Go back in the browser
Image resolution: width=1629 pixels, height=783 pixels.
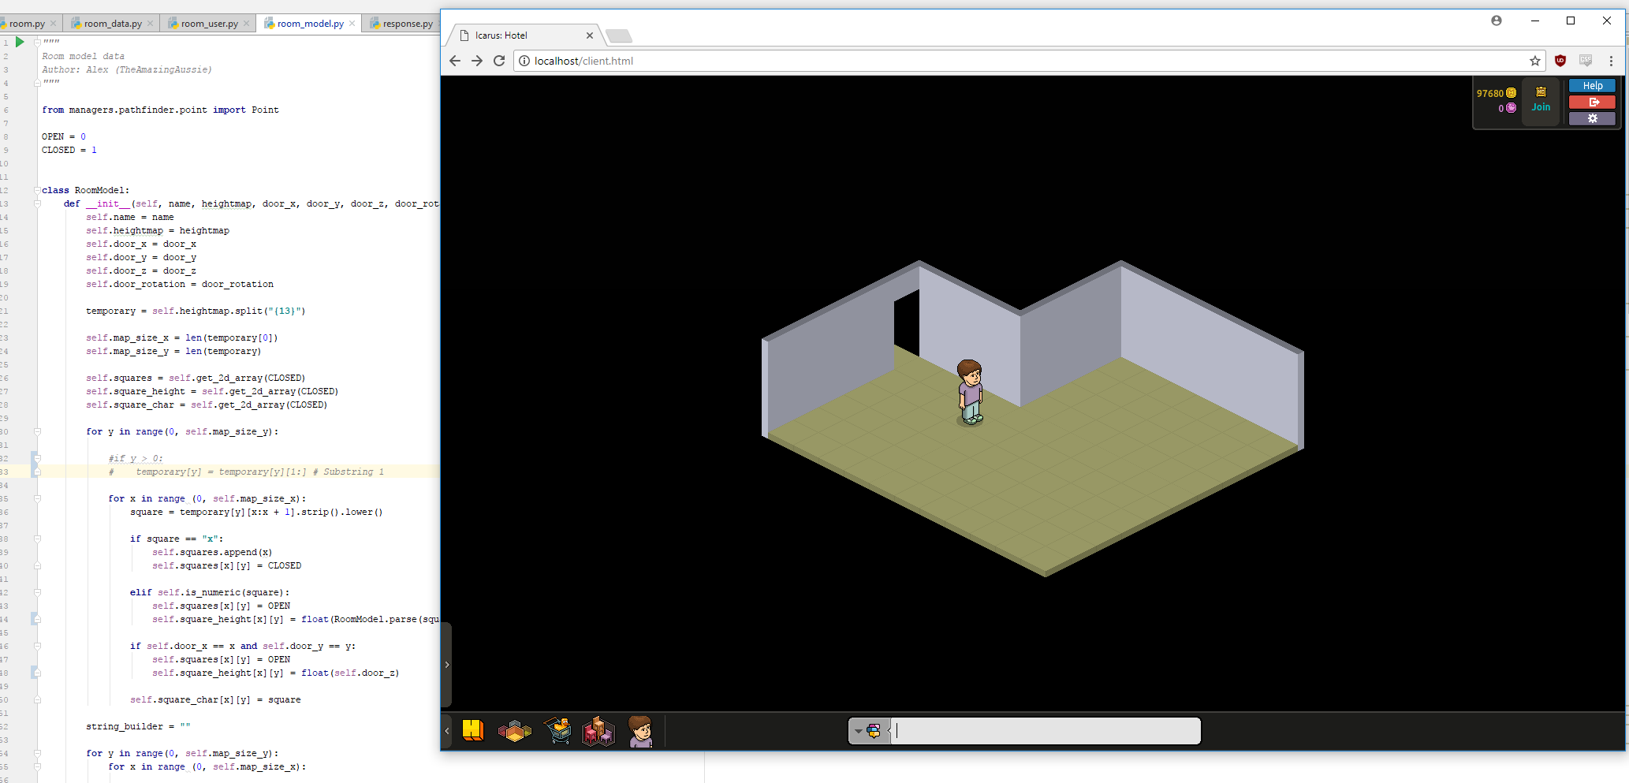(454, 61)
